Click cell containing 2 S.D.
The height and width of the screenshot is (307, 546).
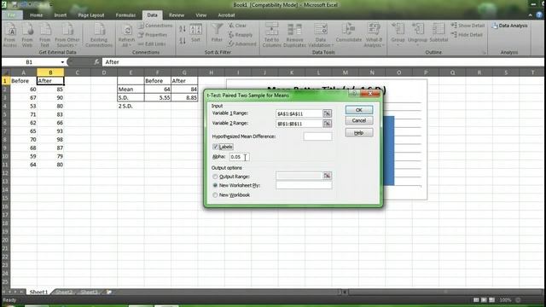tap(131, 106)
